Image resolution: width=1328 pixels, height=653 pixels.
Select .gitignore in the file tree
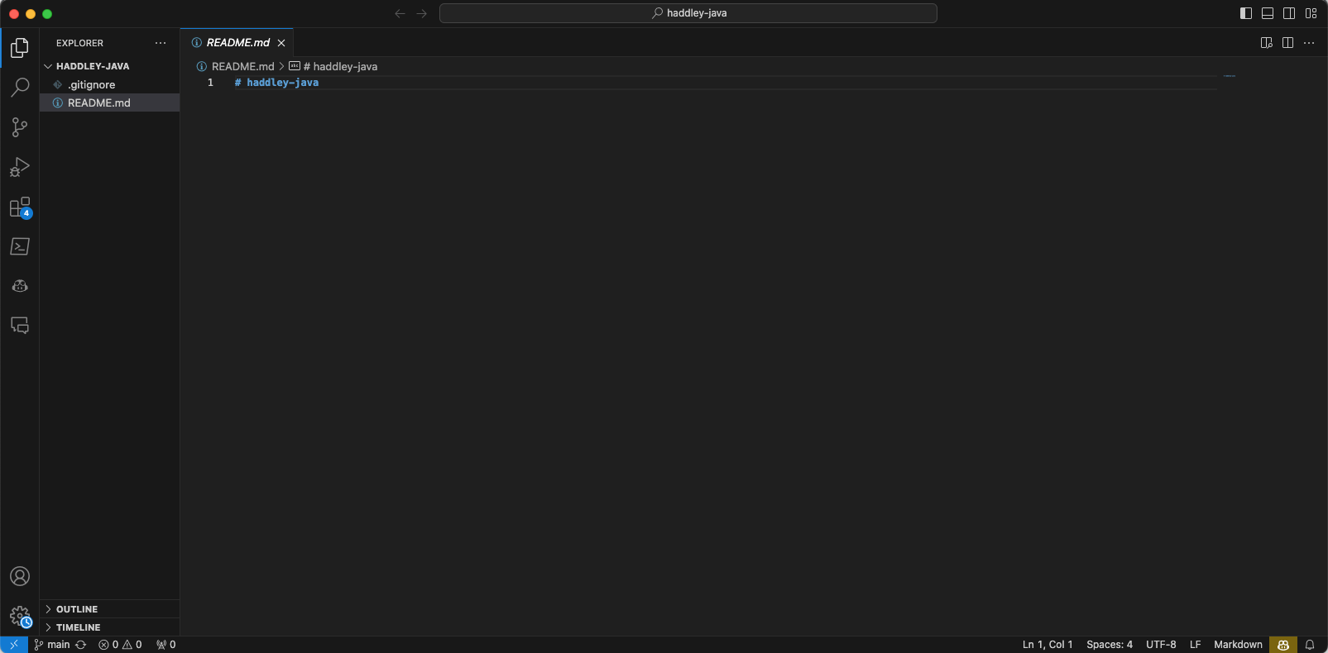pyautogui.click(x=109, y=84)
